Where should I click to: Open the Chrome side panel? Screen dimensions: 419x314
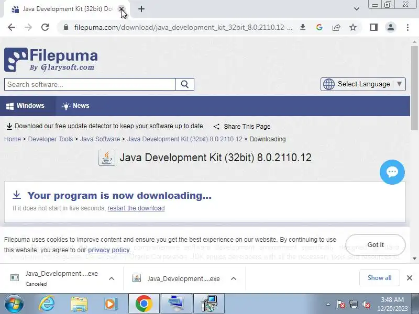374,27
